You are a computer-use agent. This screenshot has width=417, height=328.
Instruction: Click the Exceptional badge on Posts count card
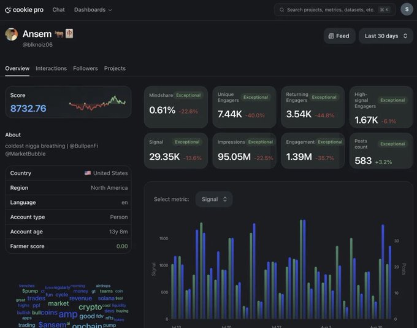pos(392,144)
